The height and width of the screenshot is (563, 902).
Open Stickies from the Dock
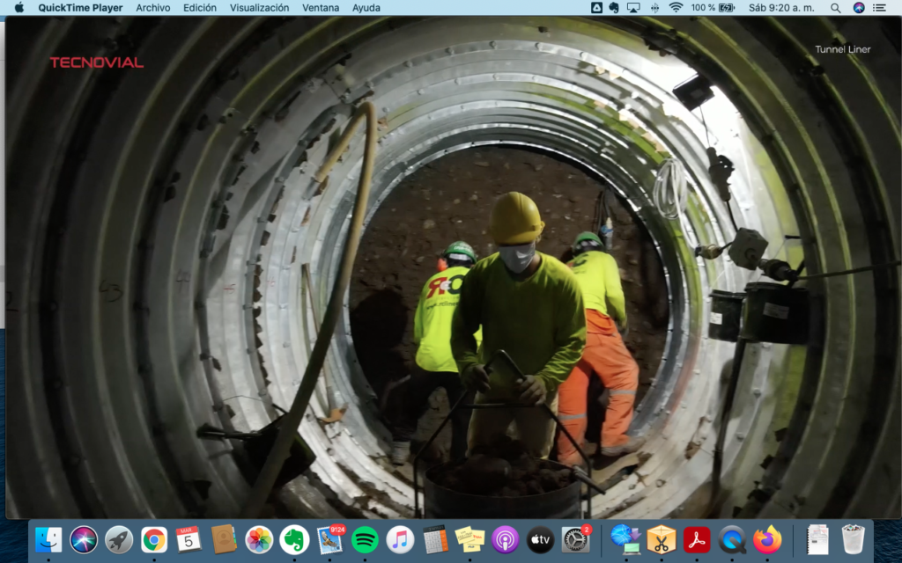pos(470,540)
